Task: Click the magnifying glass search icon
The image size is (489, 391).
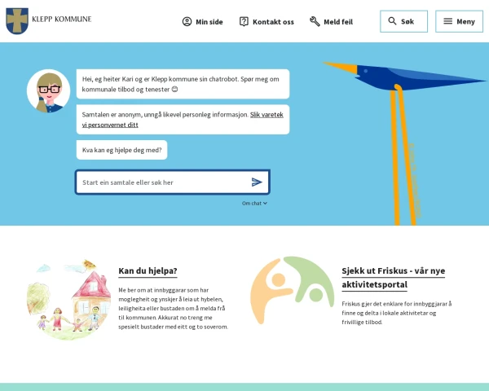Action: coord(392,21)
